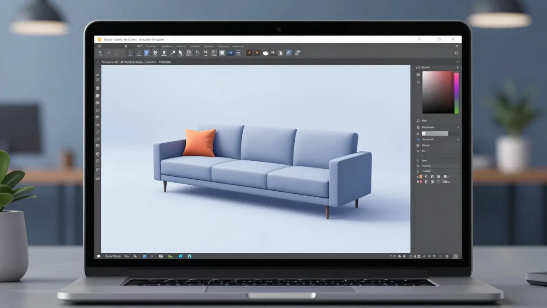
Task: Open the dropdown arrow above the gray slider
Action: (458, 127)
